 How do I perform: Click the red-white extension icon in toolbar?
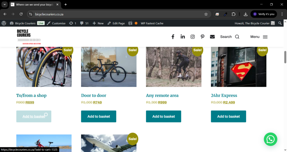pyautogui.click(x=217, y=14)
